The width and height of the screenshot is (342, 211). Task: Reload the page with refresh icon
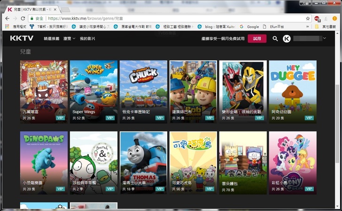(x=23, y=18)
